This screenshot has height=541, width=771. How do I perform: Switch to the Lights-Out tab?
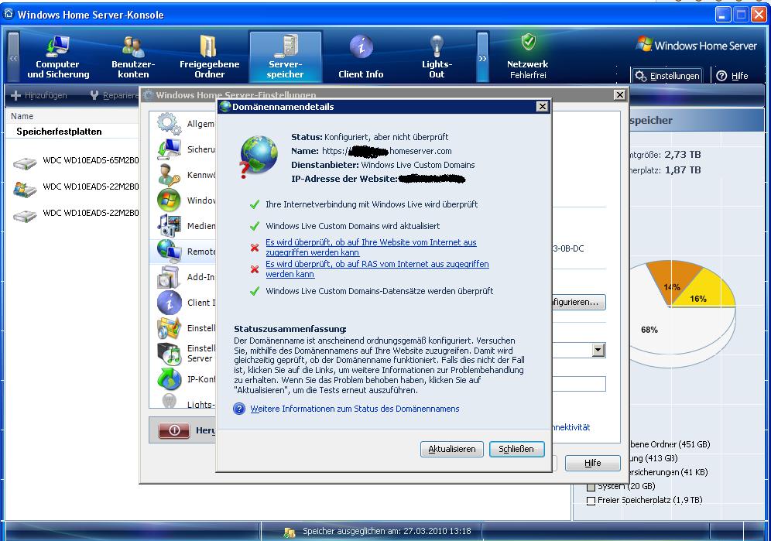tap(437, 56)
